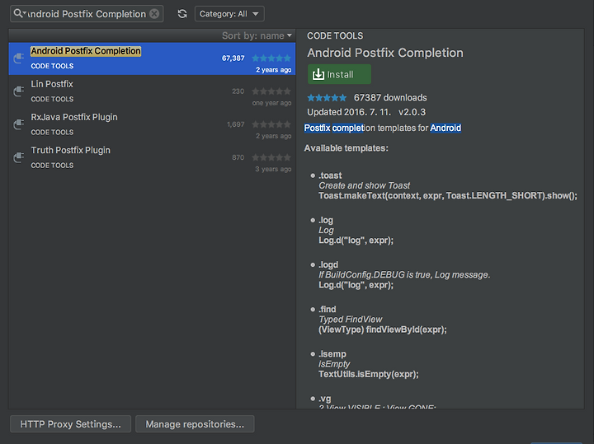Click inside the plugin search field

click(87, 14)
